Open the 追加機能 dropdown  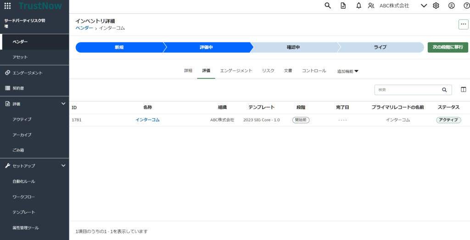tap(347, 71)
